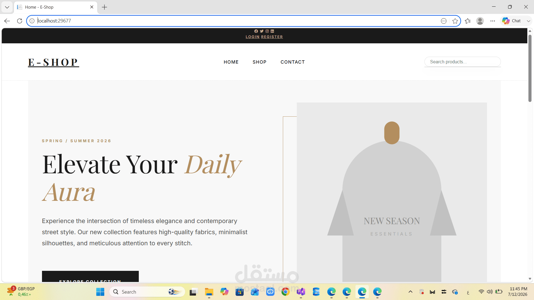This screenshot has width=534, height=300.
Task: Open the blue database tool on taskbar
Action: click(316, 292)
